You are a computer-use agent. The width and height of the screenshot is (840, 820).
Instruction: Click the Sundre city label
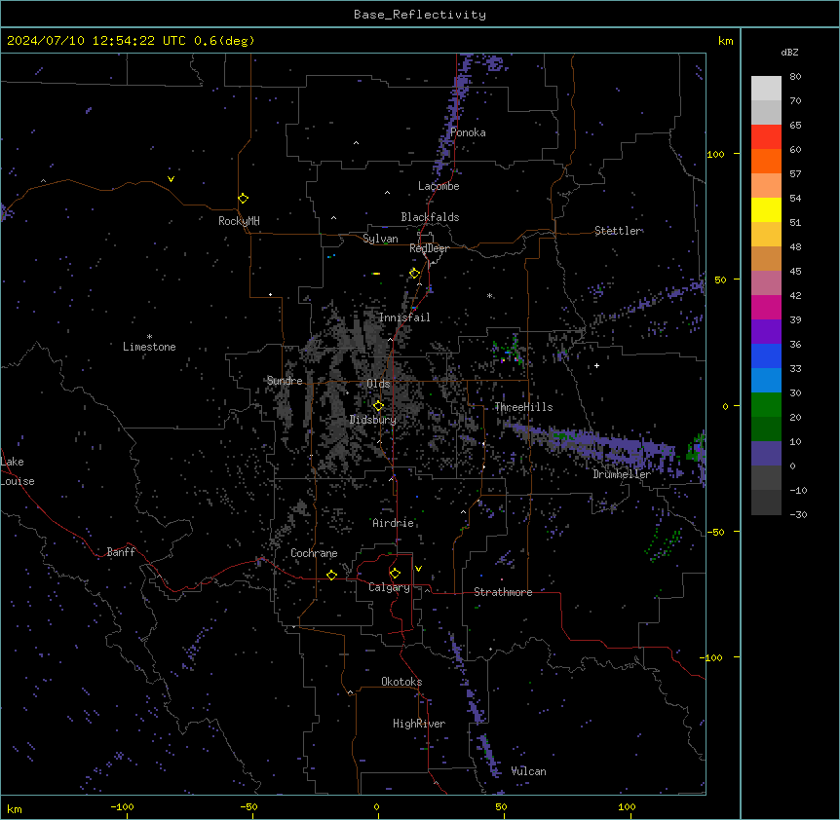click(x=285, y=381)
